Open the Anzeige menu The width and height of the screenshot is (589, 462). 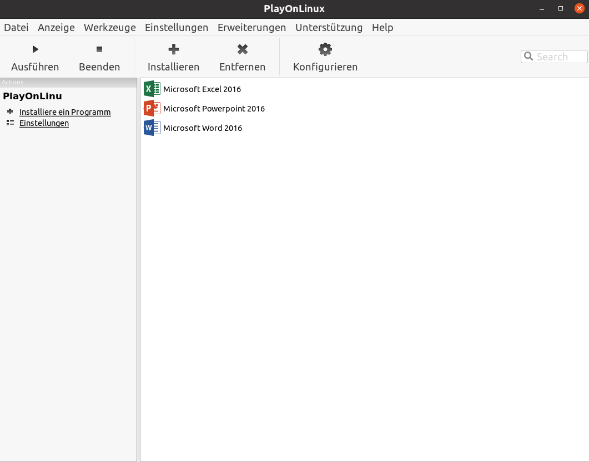click(56, 27)
